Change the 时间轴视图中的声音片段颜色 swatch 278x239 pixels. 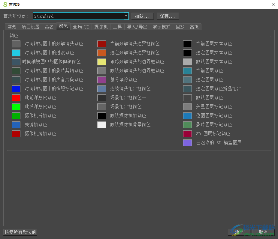click(x=16, y=80)
